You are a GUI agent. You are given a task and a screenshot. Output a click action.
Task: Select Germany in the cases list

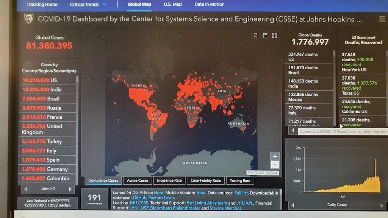(47, 169)
